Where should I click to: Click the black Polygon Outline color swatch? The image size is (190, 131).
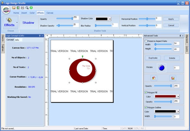pyautogui.click(x=165, y=111)
